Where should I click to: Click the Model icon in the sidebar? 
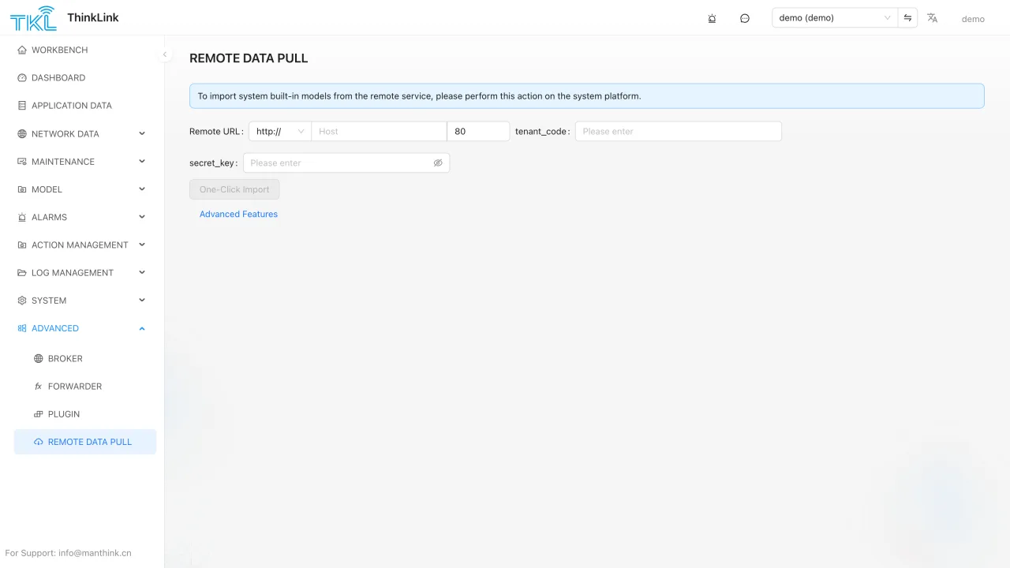[x=22, y=189]
